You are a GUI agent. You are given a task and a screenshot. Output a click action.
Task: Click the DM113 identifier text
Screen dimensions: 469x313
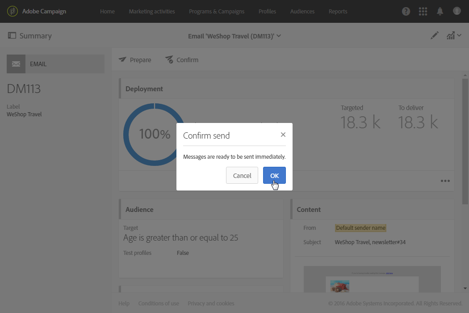(24, 89)
